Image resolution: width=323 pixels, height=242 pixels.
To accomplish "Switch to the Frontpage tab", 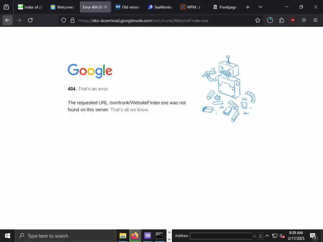I will point(225,7).
